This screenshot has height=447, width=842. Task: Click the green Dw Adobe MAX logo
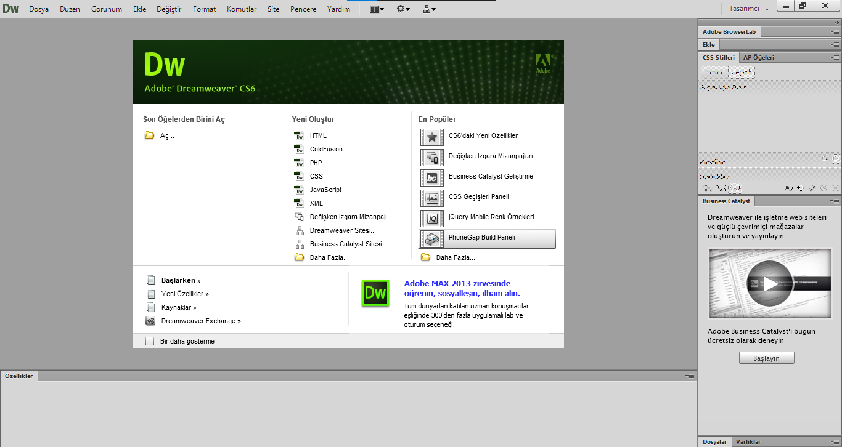click(x=375, y=293)
